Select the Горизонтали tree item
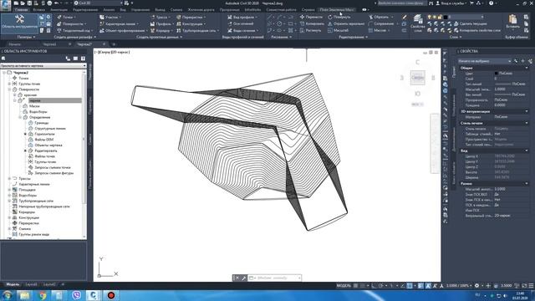The image size is (535, 301). 44,134
